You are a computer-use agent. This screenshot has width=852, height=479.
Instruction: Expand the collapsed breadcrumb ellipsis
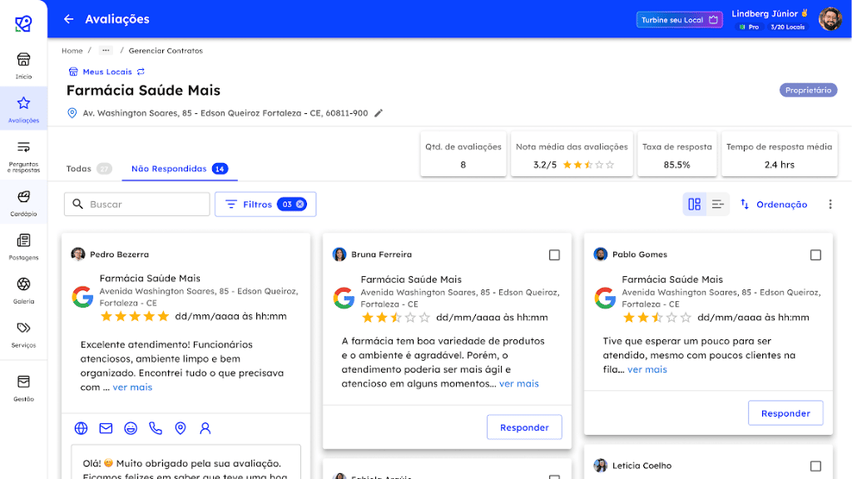pyautogui.click(x=106, y=51)
